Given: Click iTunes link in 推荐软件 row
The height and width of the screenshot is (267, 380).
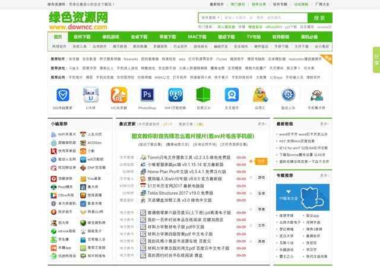Looking at the screenshot, I should [221, 59].
